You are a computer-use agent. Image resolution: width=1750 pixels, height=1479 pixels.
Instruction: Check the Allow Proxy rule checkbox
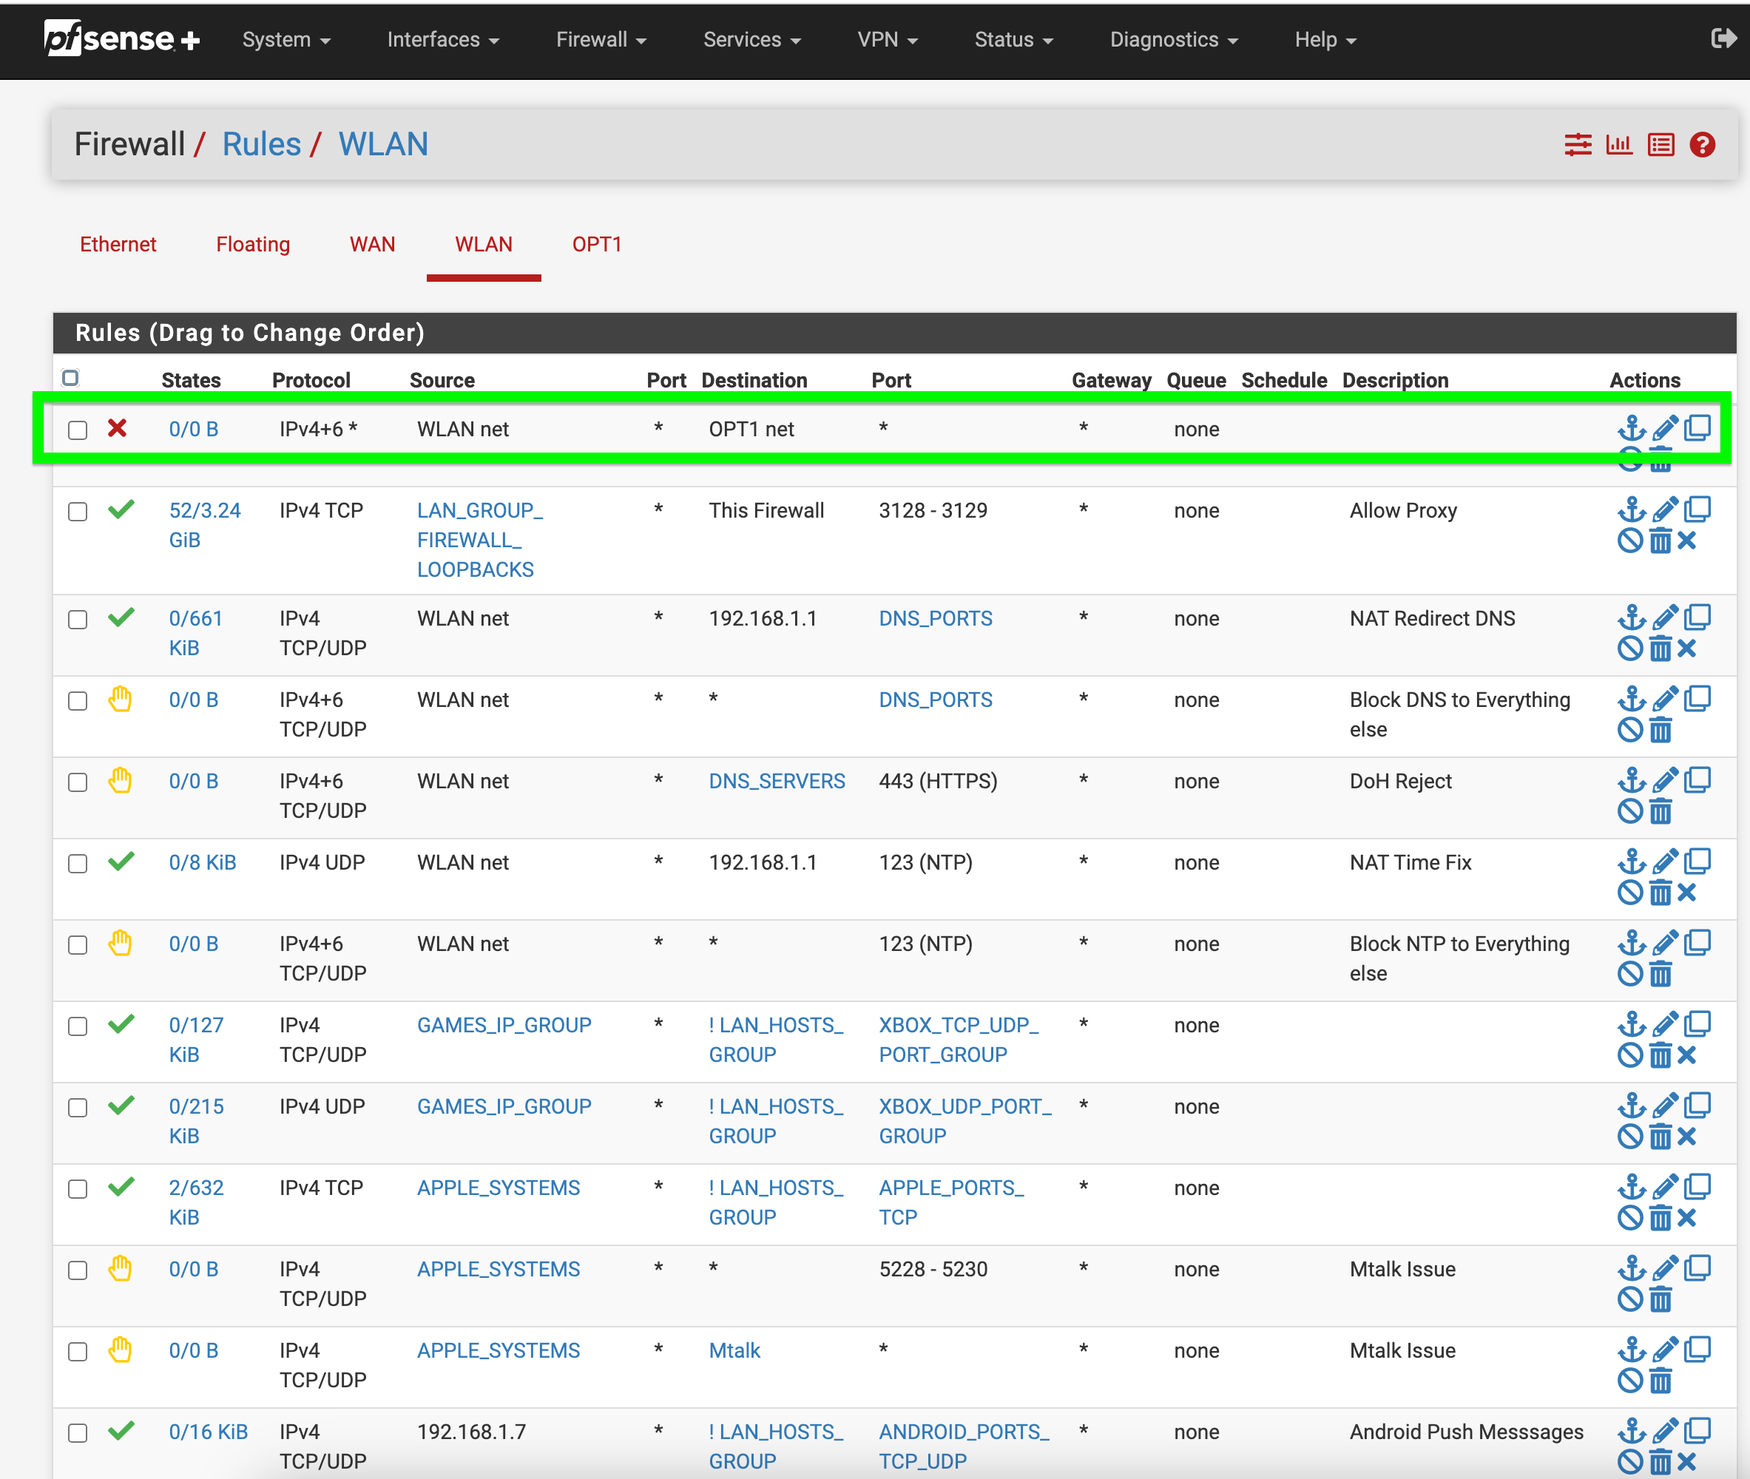78,512
